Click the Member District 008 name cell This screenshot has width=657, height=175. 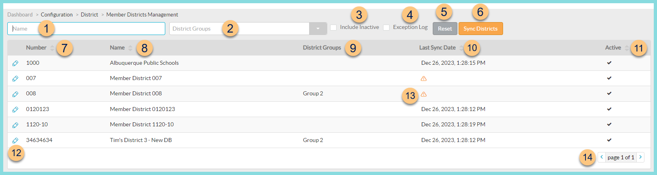[x=136, y=93]
